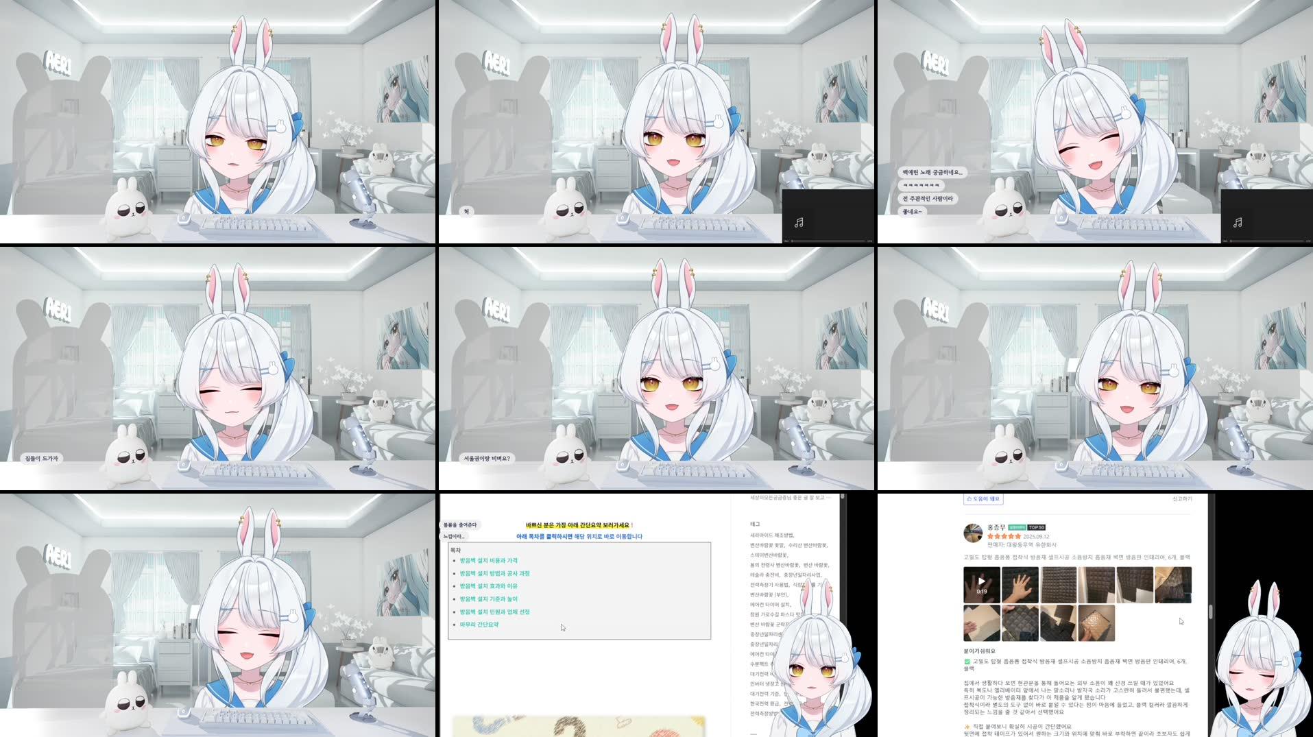Open the 방음벽 설치 방법과 공사 과정 link
Image resolution: width=1313 pixels, height=737 pixels.
coord(496,573)
